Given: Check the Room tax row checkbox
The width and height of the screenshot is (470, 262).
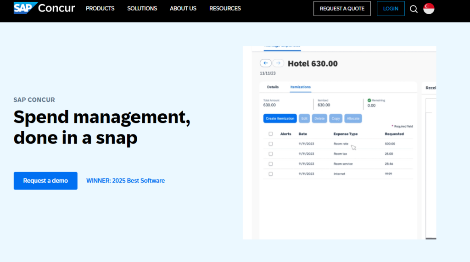Looking at the screenshot, I should [x=271, y=154].
